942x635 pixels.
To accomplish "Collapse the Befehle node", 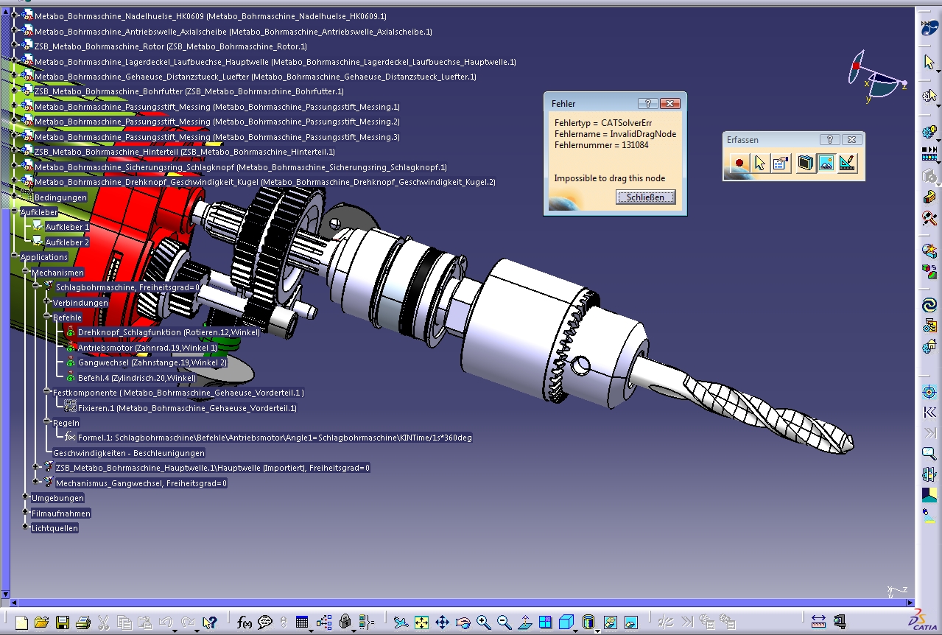I will click(x=47, y=317).
